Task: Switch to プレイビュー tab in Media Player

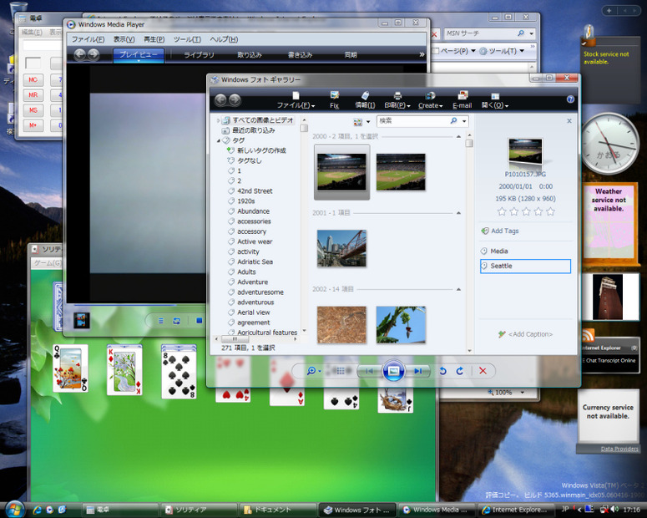Action: pyautogui.click(x=139, y=54)
